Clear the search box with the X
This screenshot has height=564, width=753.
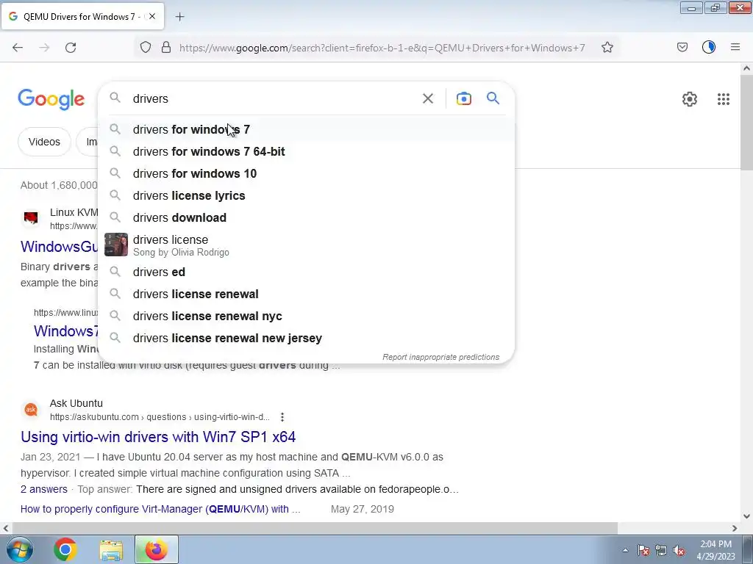[x=427, y=99]
